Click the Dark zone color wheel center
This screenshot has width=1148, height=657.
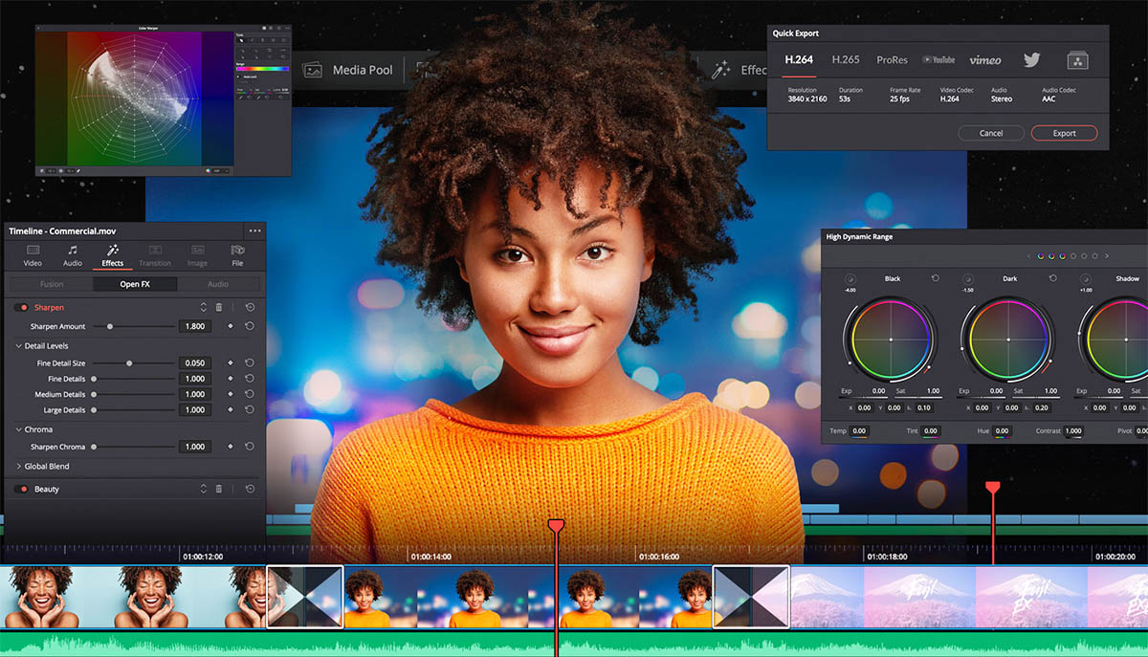pos(1008,339)
